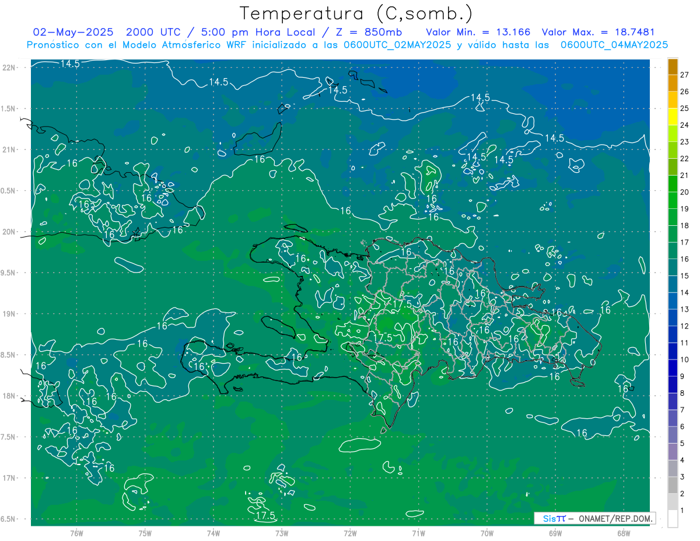Pick the olive green swatch between 21 and 22
Image resolution: width=700 pixels, height=541 pixels.
click(x=673, y=167)
